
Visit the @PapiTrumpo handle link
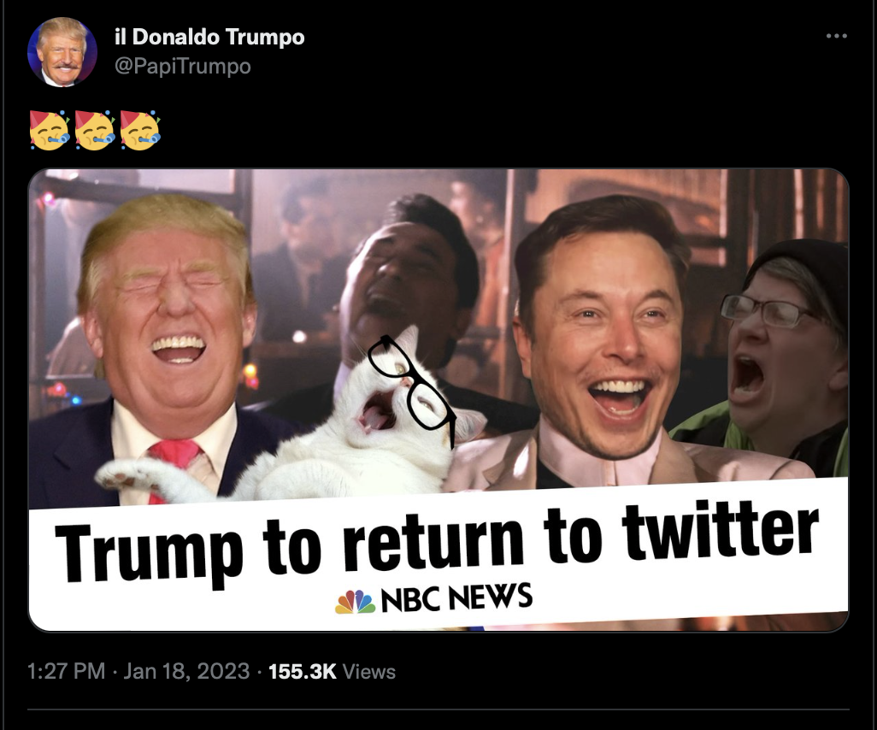click(182, 66)
